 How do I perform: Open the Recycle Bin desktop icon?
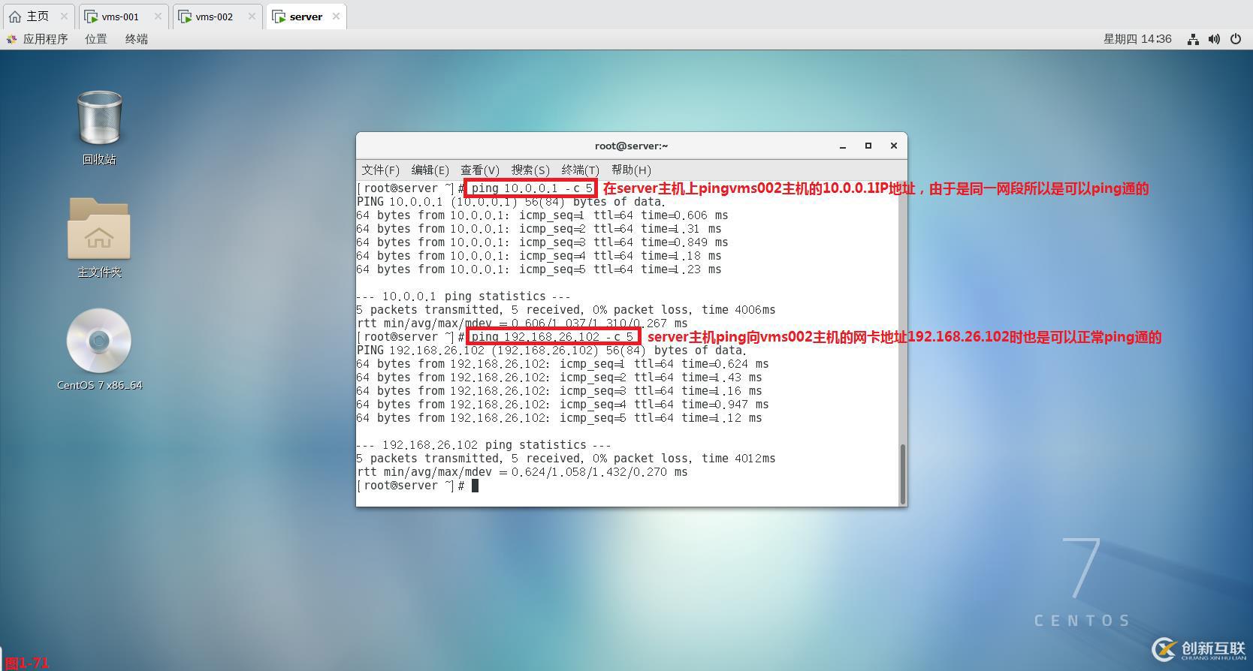[99, 118]
